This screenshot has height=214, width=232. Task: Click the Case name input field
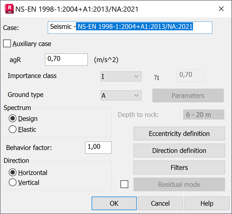pos(130,27)
